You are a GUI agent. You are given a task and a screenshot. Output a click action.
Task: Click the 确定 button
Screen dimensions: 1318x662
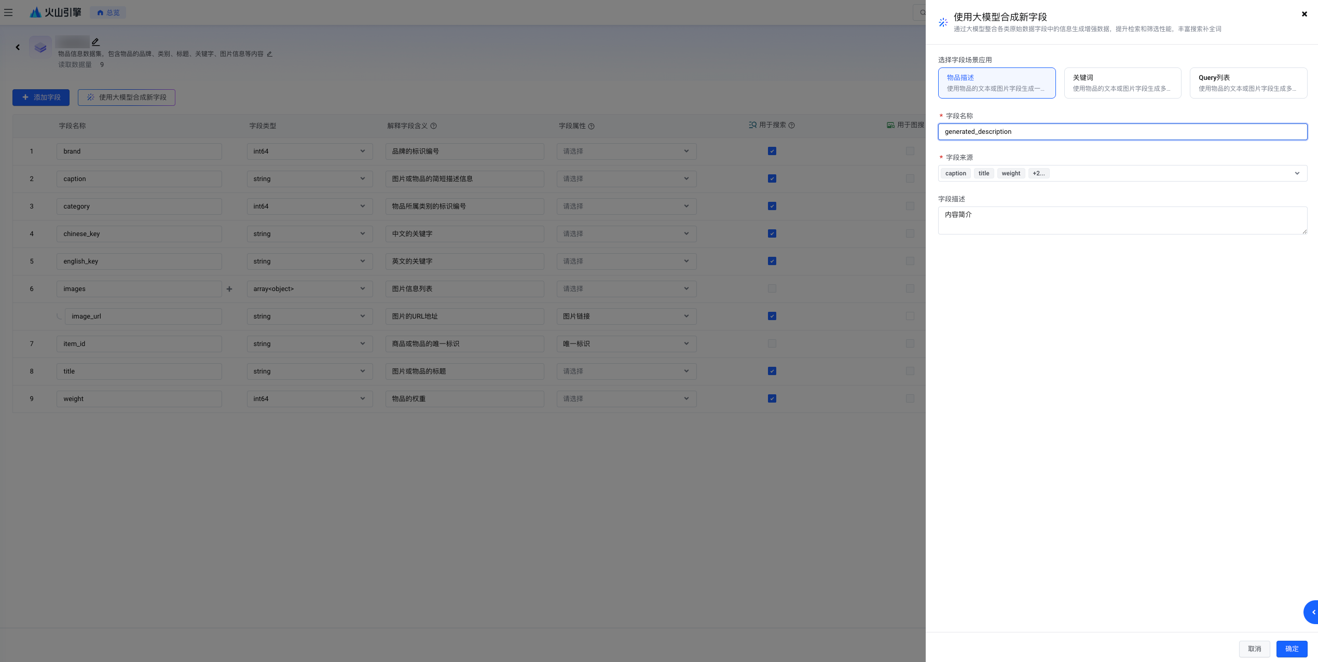(x=1291, y=649)
